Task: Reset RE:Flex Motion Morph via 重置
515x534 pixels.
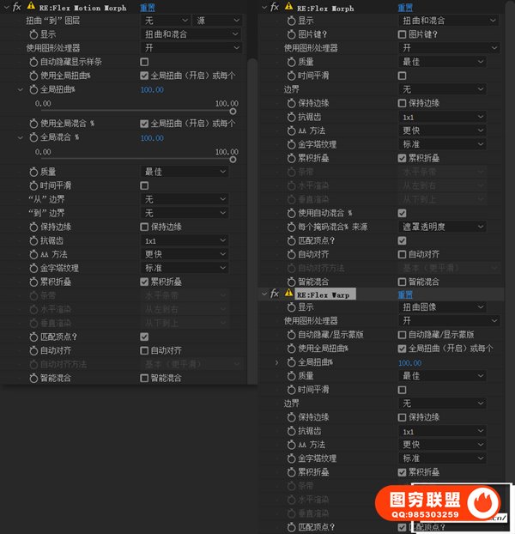Action: [148, 7]
